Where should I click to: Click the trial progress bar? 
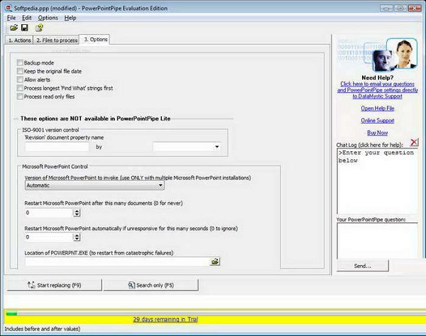(214, 314)
